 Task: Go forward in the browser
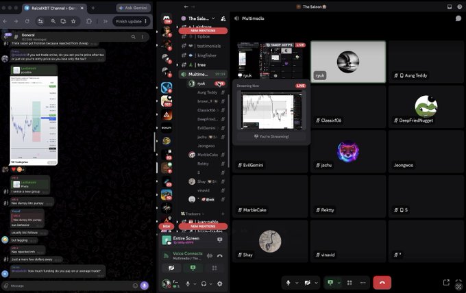[16, 21]
